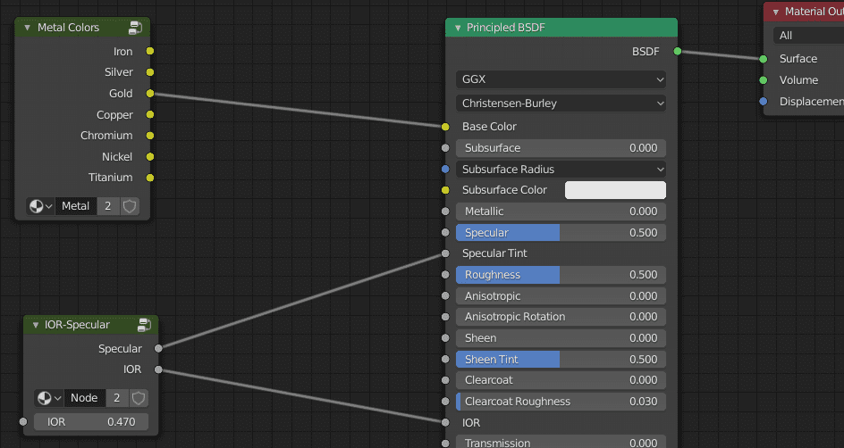Click the Nickel output socket
This screenshot has width=844, height=448.
(150, 157)
